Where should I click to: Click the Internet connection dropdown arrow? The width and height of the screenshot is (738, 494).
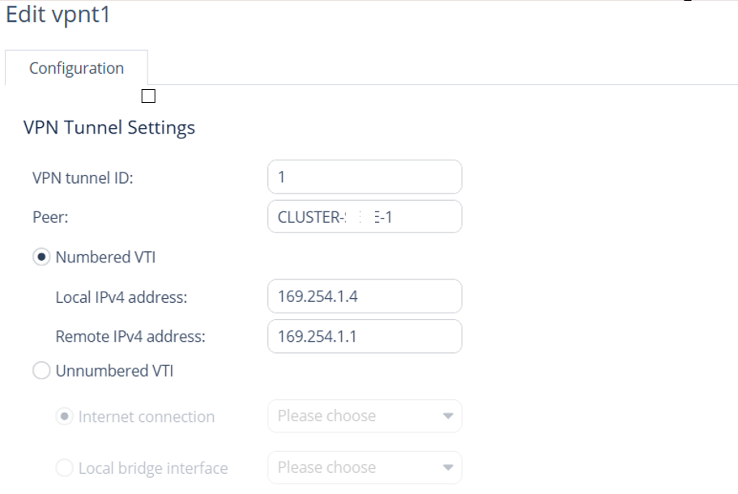click(448, 416)
